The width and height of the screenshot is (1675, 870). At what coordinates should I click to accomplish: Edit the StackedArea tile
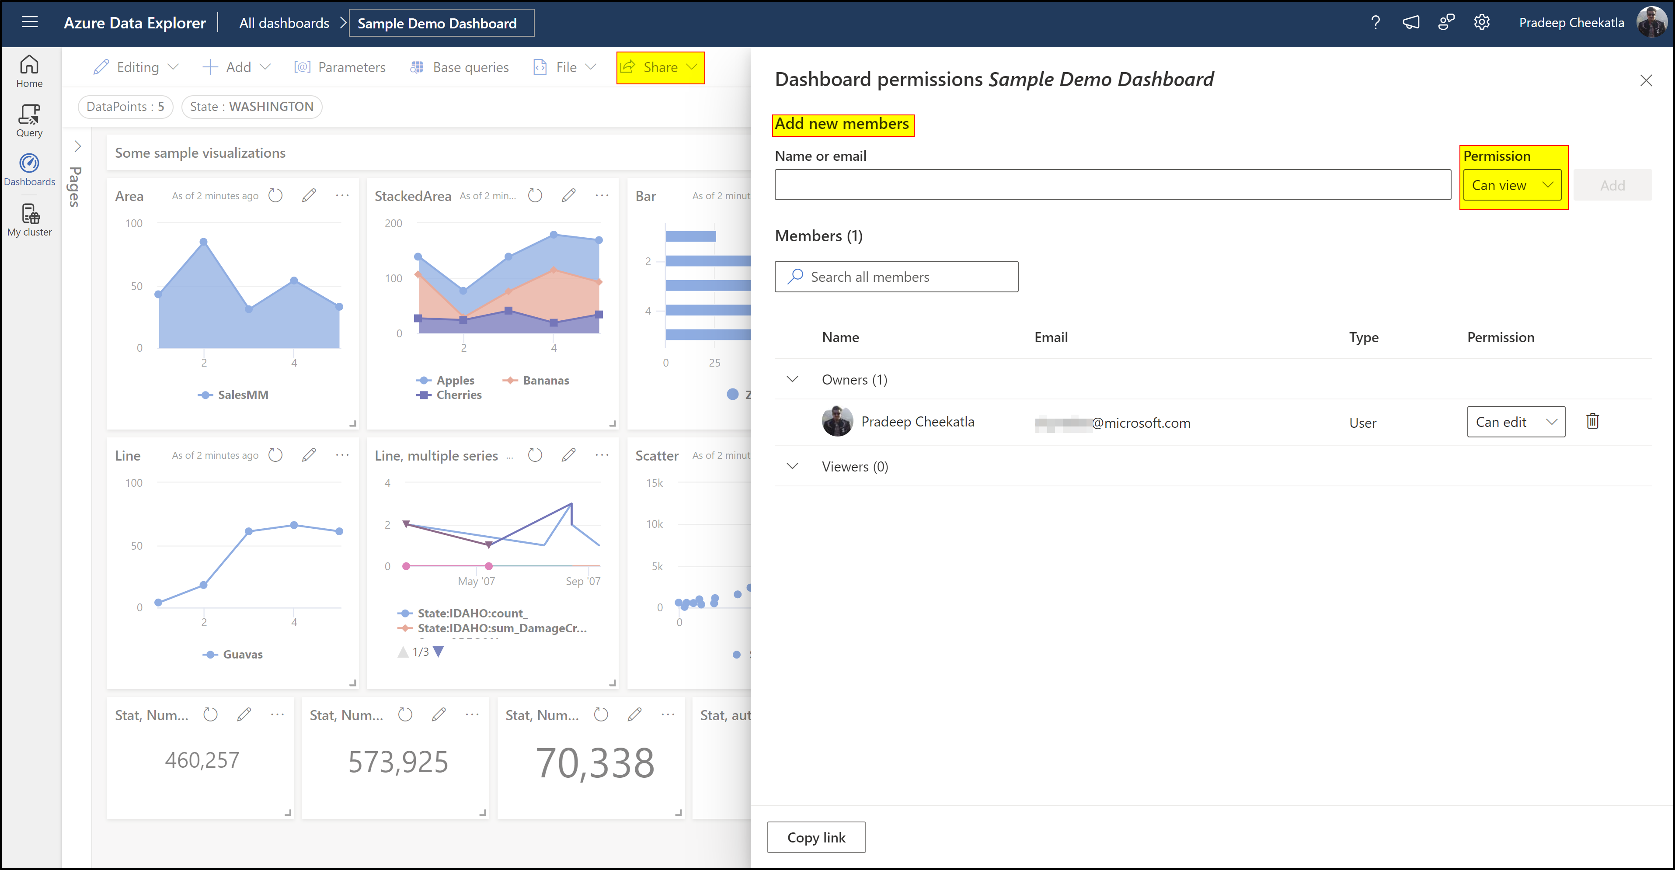[569, 196]
